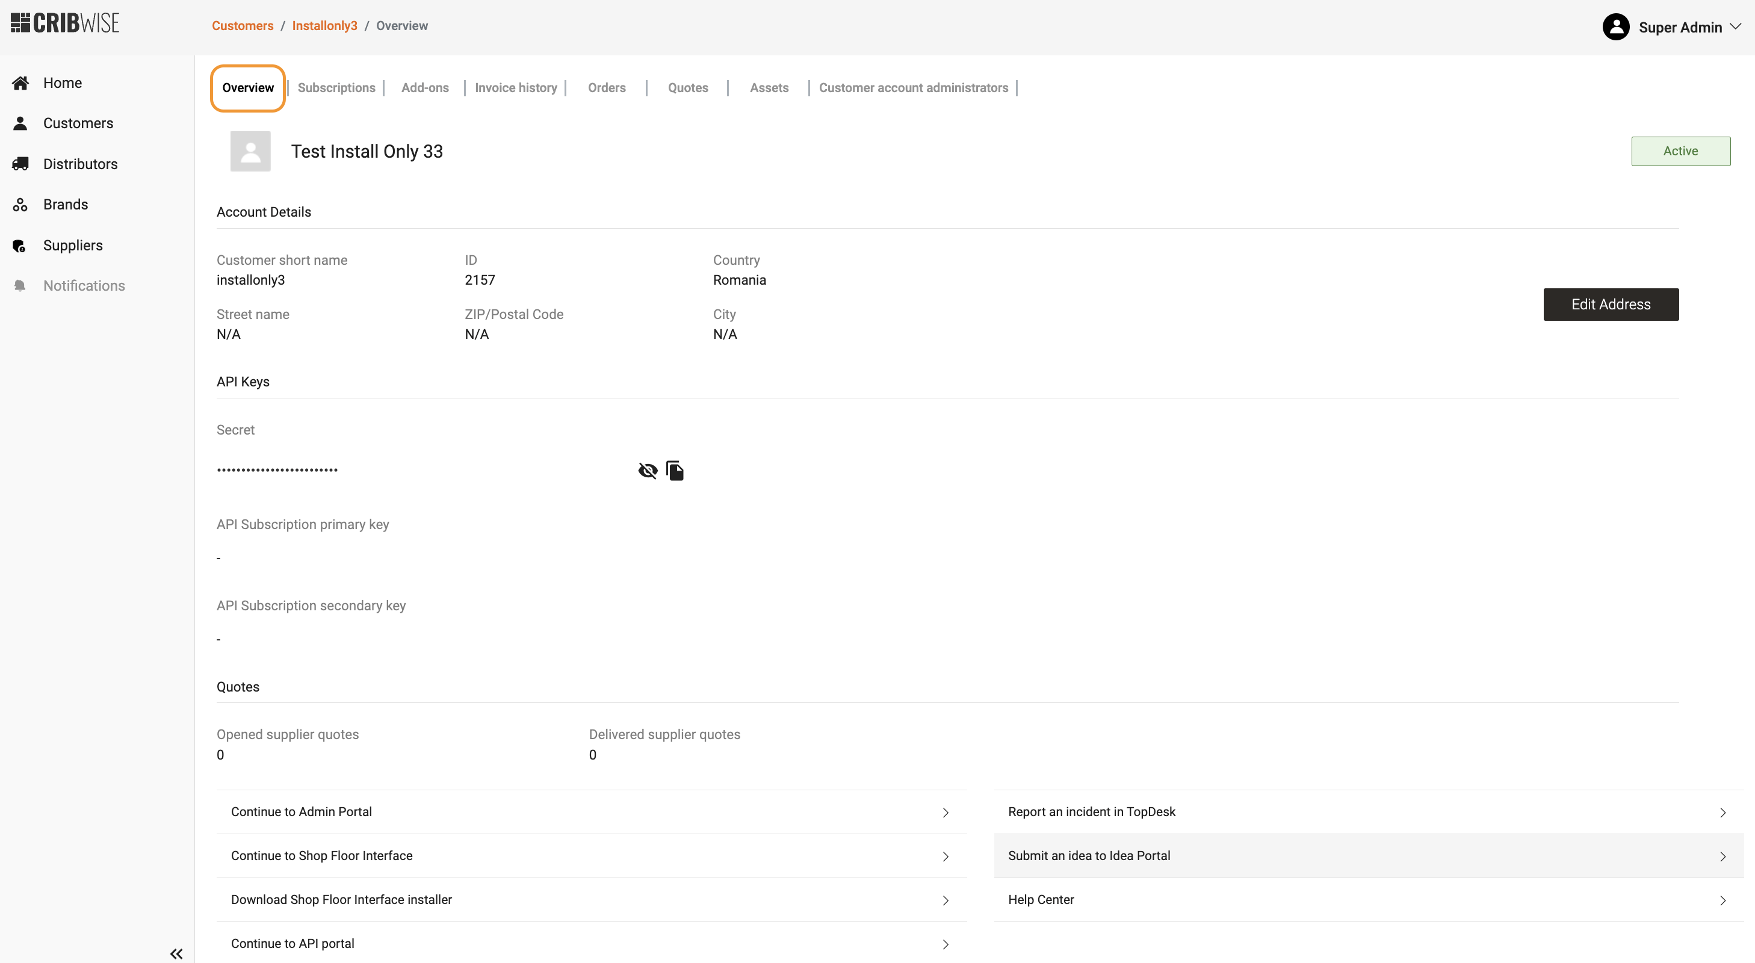Click the Customers person icon in sidebar
The image size is (1755, 963).
click(x=20, y=123)
